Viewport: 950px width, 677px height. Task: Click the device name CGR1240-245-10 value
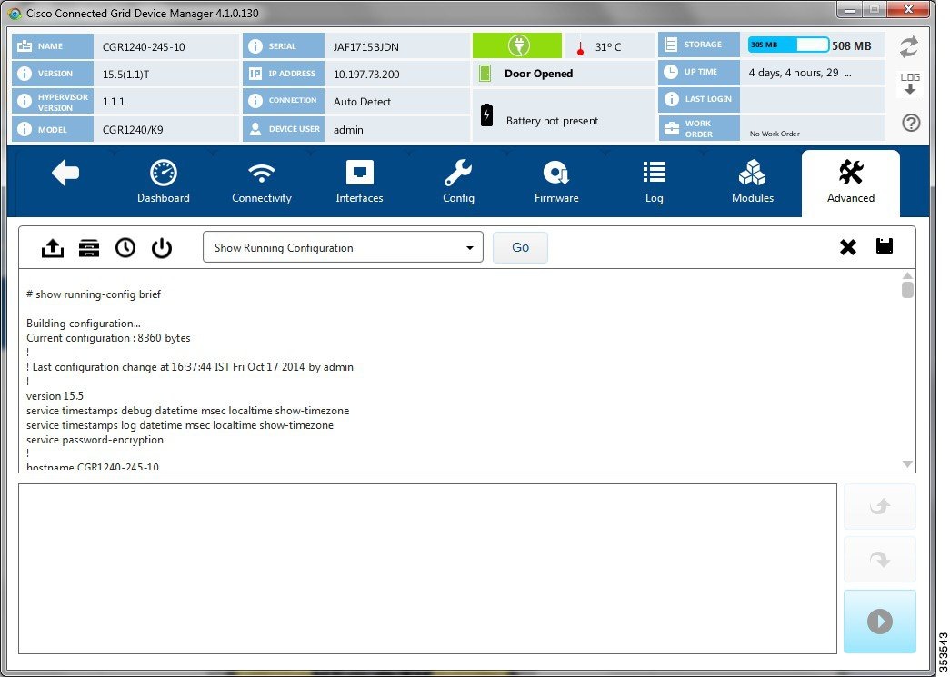point(144,47)
